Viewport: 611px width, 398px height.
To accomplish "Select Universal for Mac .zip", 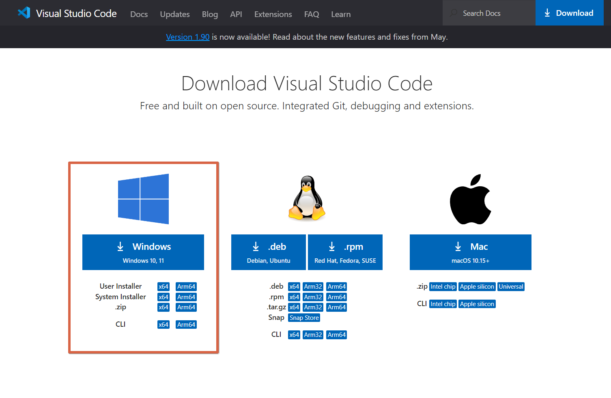I will 511,287.
